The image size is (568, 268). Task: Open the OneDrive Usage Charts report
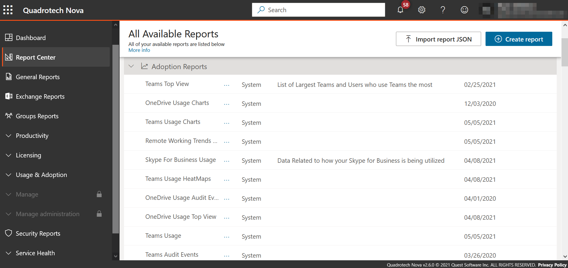pyautogui.click(x=177, y=103)
